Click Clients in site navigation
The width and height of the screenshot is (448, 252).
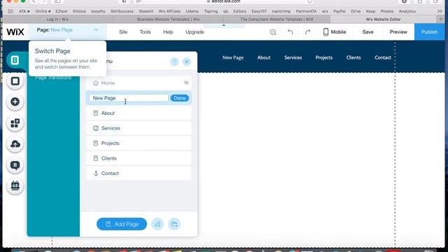click(353, 57)
